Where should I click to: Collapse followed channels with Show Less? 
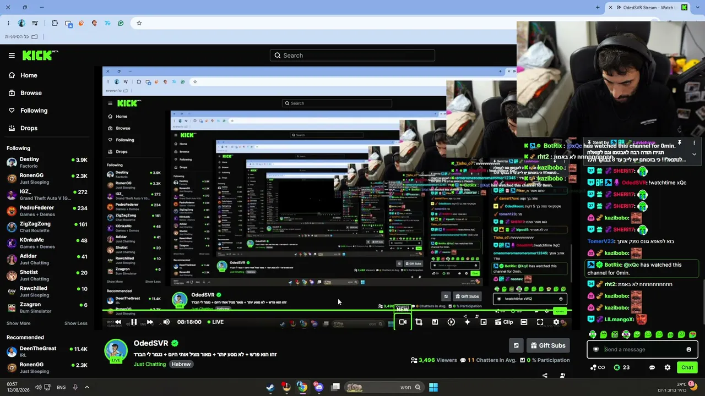pos(76,323)
